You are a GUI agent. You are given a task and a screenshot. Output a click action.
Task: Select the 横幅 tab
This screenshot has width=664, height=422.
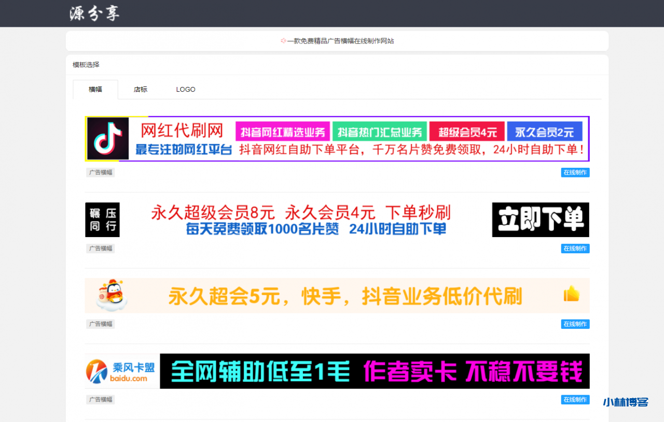coord(95,89)
